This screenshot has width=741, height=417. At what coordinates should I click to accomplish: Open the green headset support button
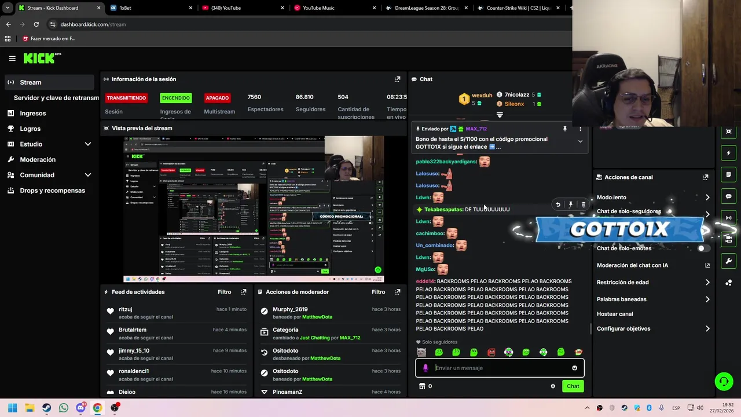coord(724,381)
